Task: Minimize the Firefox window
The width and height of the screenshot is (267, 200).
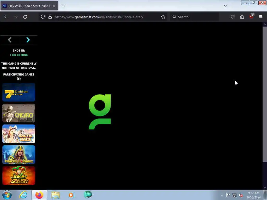Action: [x=245, y=3]
